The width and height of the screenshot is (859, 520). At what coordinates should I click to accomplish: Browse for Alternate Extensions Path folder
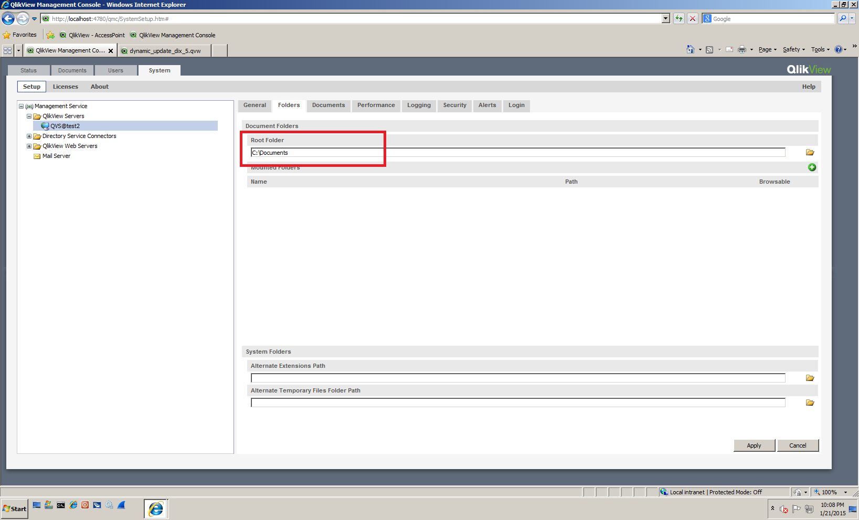(x=810, y=378)
